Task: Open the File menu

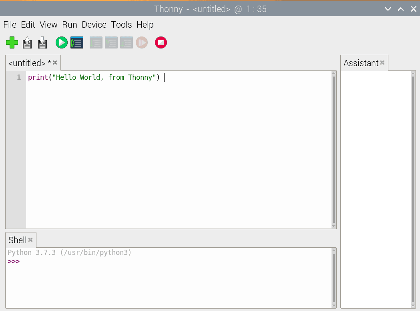Action: point(10,25)
